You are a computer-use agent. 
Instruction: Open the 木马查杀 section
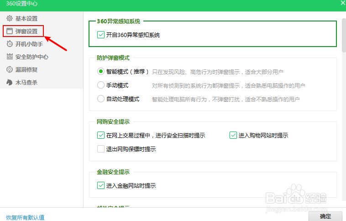26,83
